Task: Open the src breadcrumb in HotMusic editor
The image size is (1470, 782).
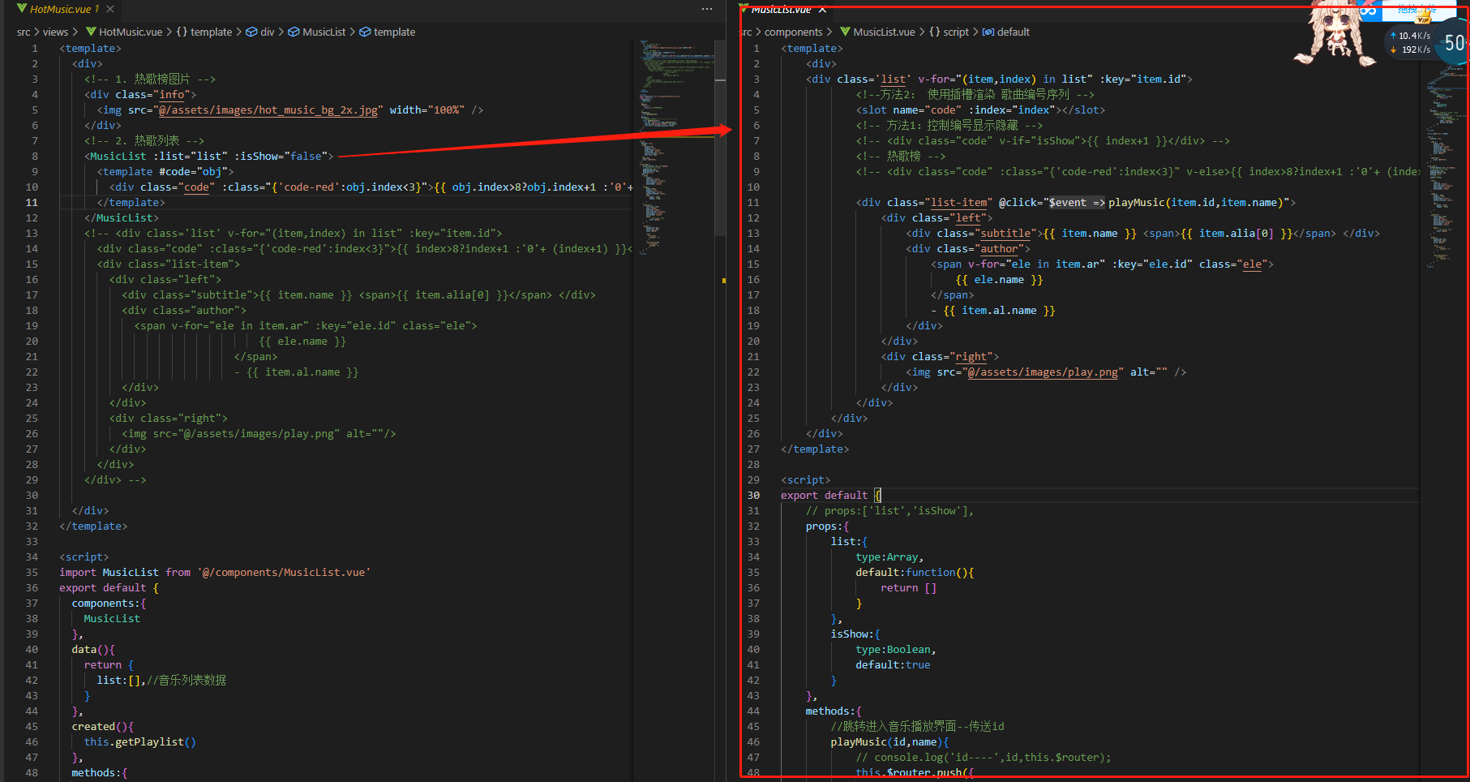Action: [x=24, y=32]
